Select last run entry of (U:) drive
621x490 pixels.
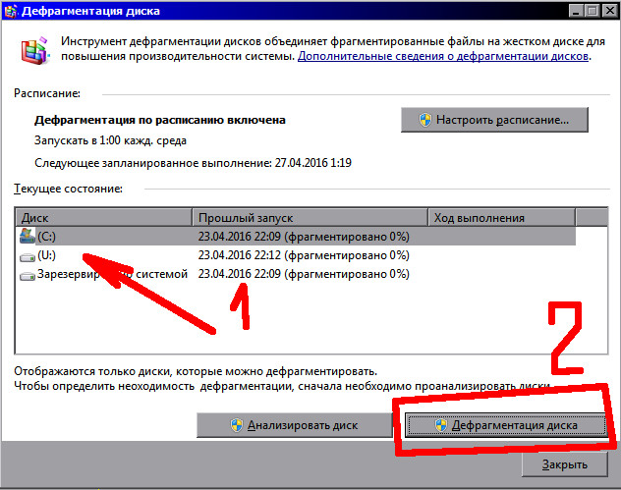coord(303,255)
